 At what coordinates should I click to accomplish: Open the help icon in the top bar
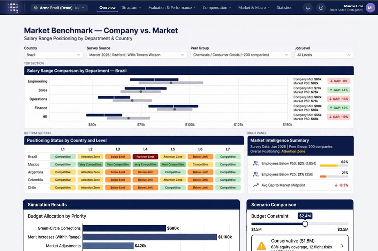tap(321, 8)
